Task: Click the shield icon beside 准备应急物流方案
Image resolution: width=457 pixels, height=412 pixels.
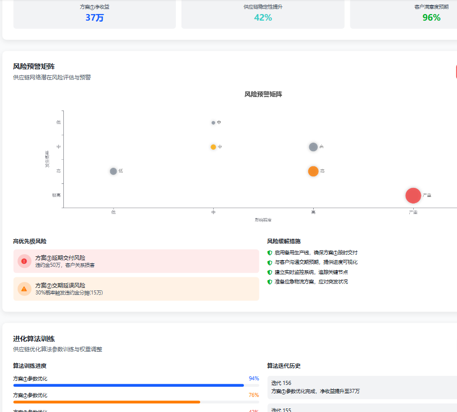Action: 269,282
